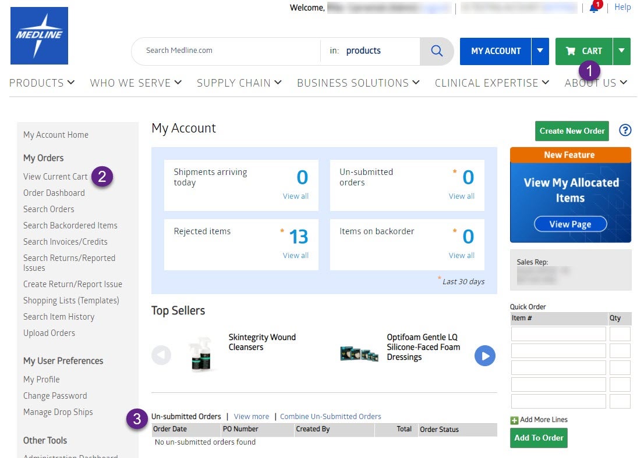
Task: Expand the Supply Chain menu
Action: pos(239,83)
